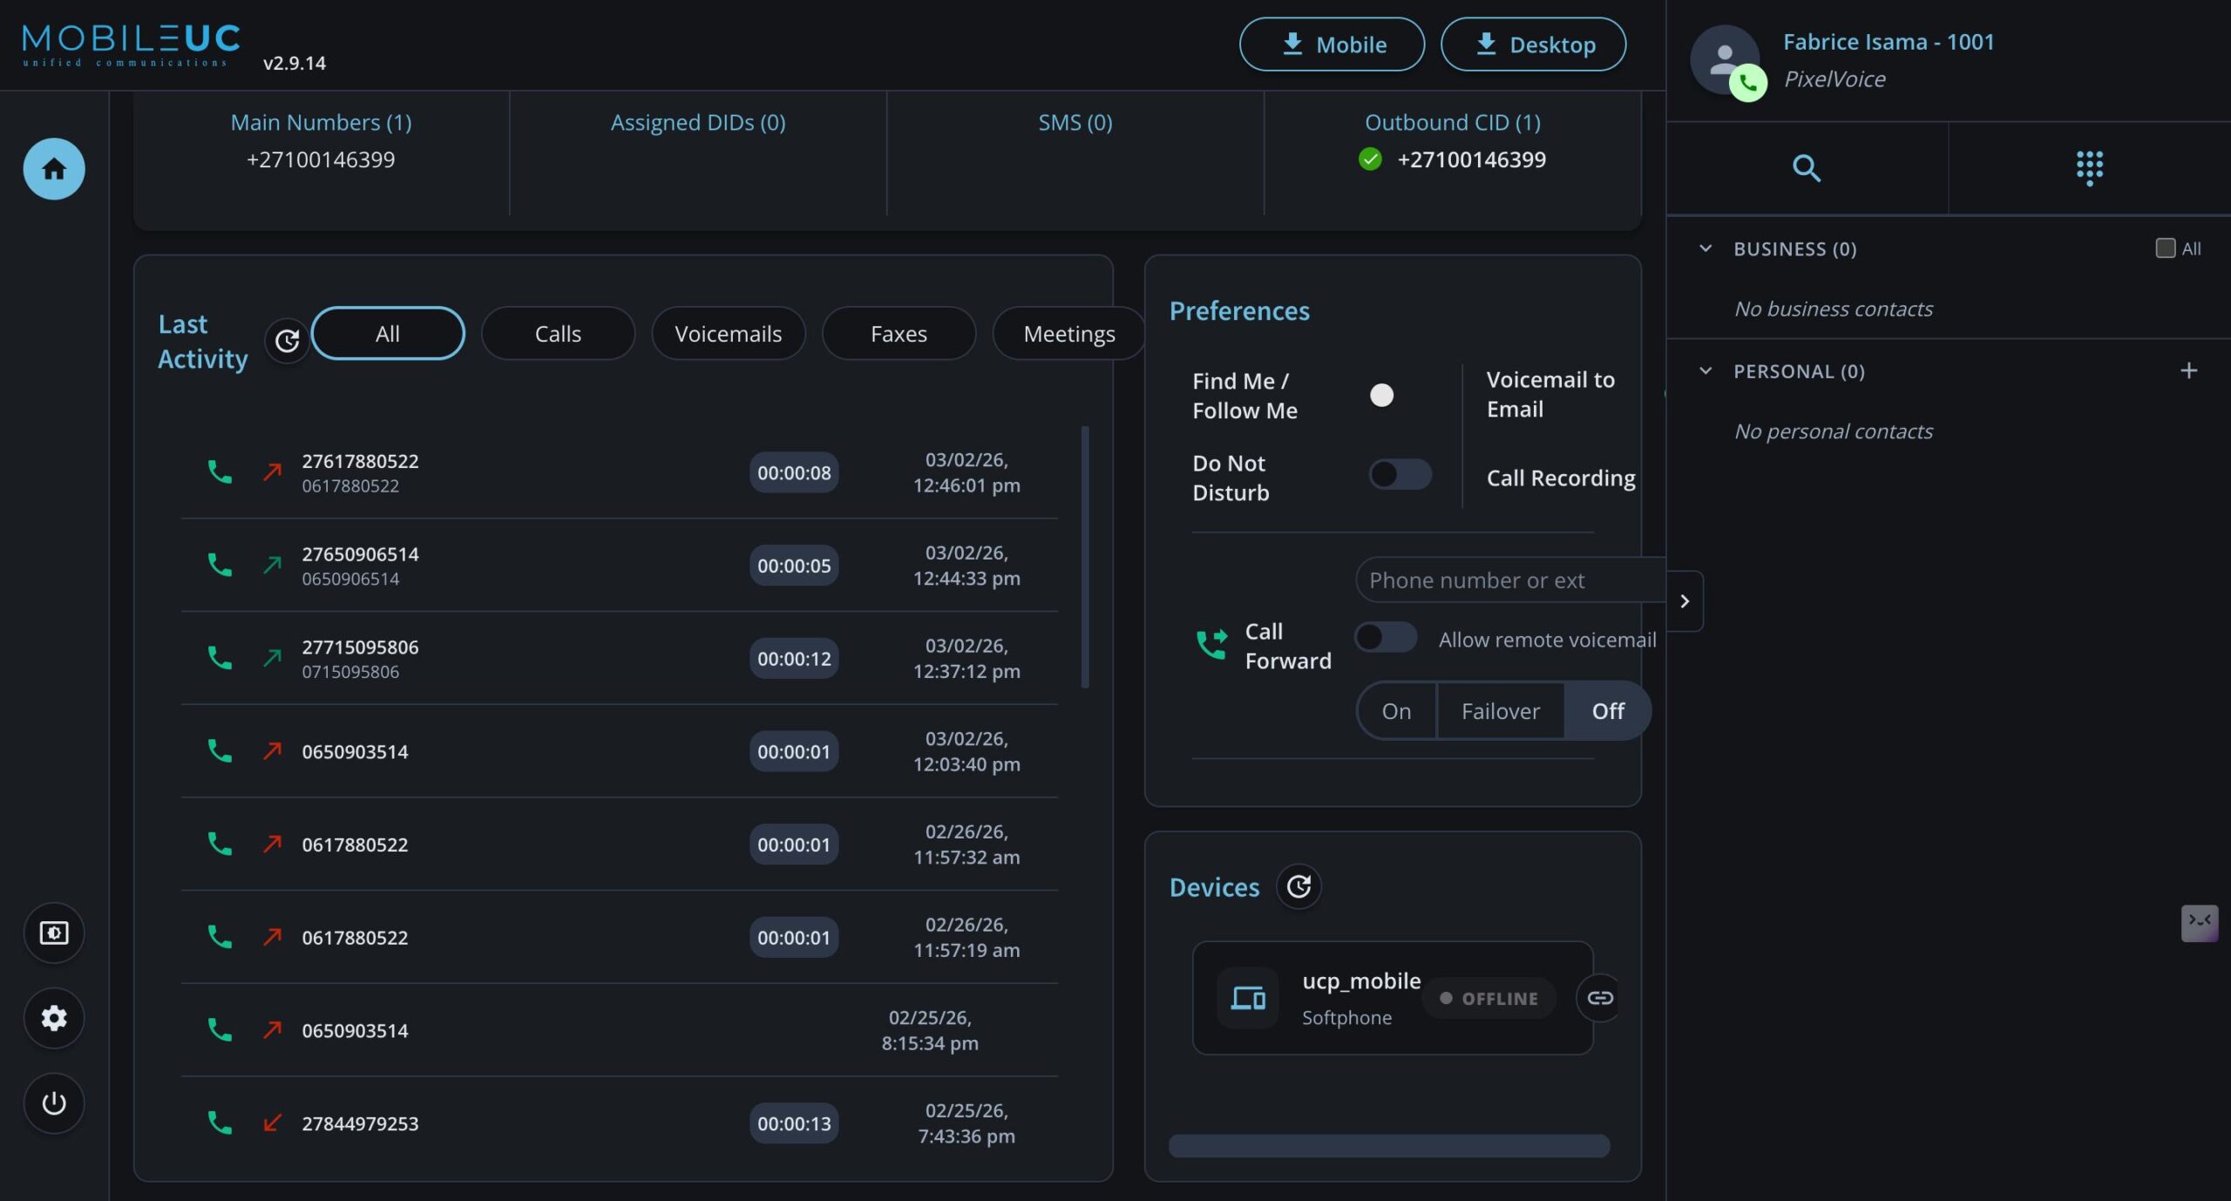Click the floating widget icon at right edge
The width and height of the screenshot is (2231, 1201).
[x=2200, y=923]
